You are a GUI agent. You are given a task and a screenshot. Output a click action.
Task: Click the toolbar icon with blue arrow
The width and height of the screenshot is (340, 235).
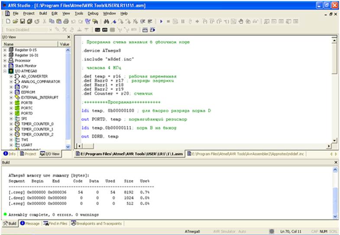tap(152, 30)
